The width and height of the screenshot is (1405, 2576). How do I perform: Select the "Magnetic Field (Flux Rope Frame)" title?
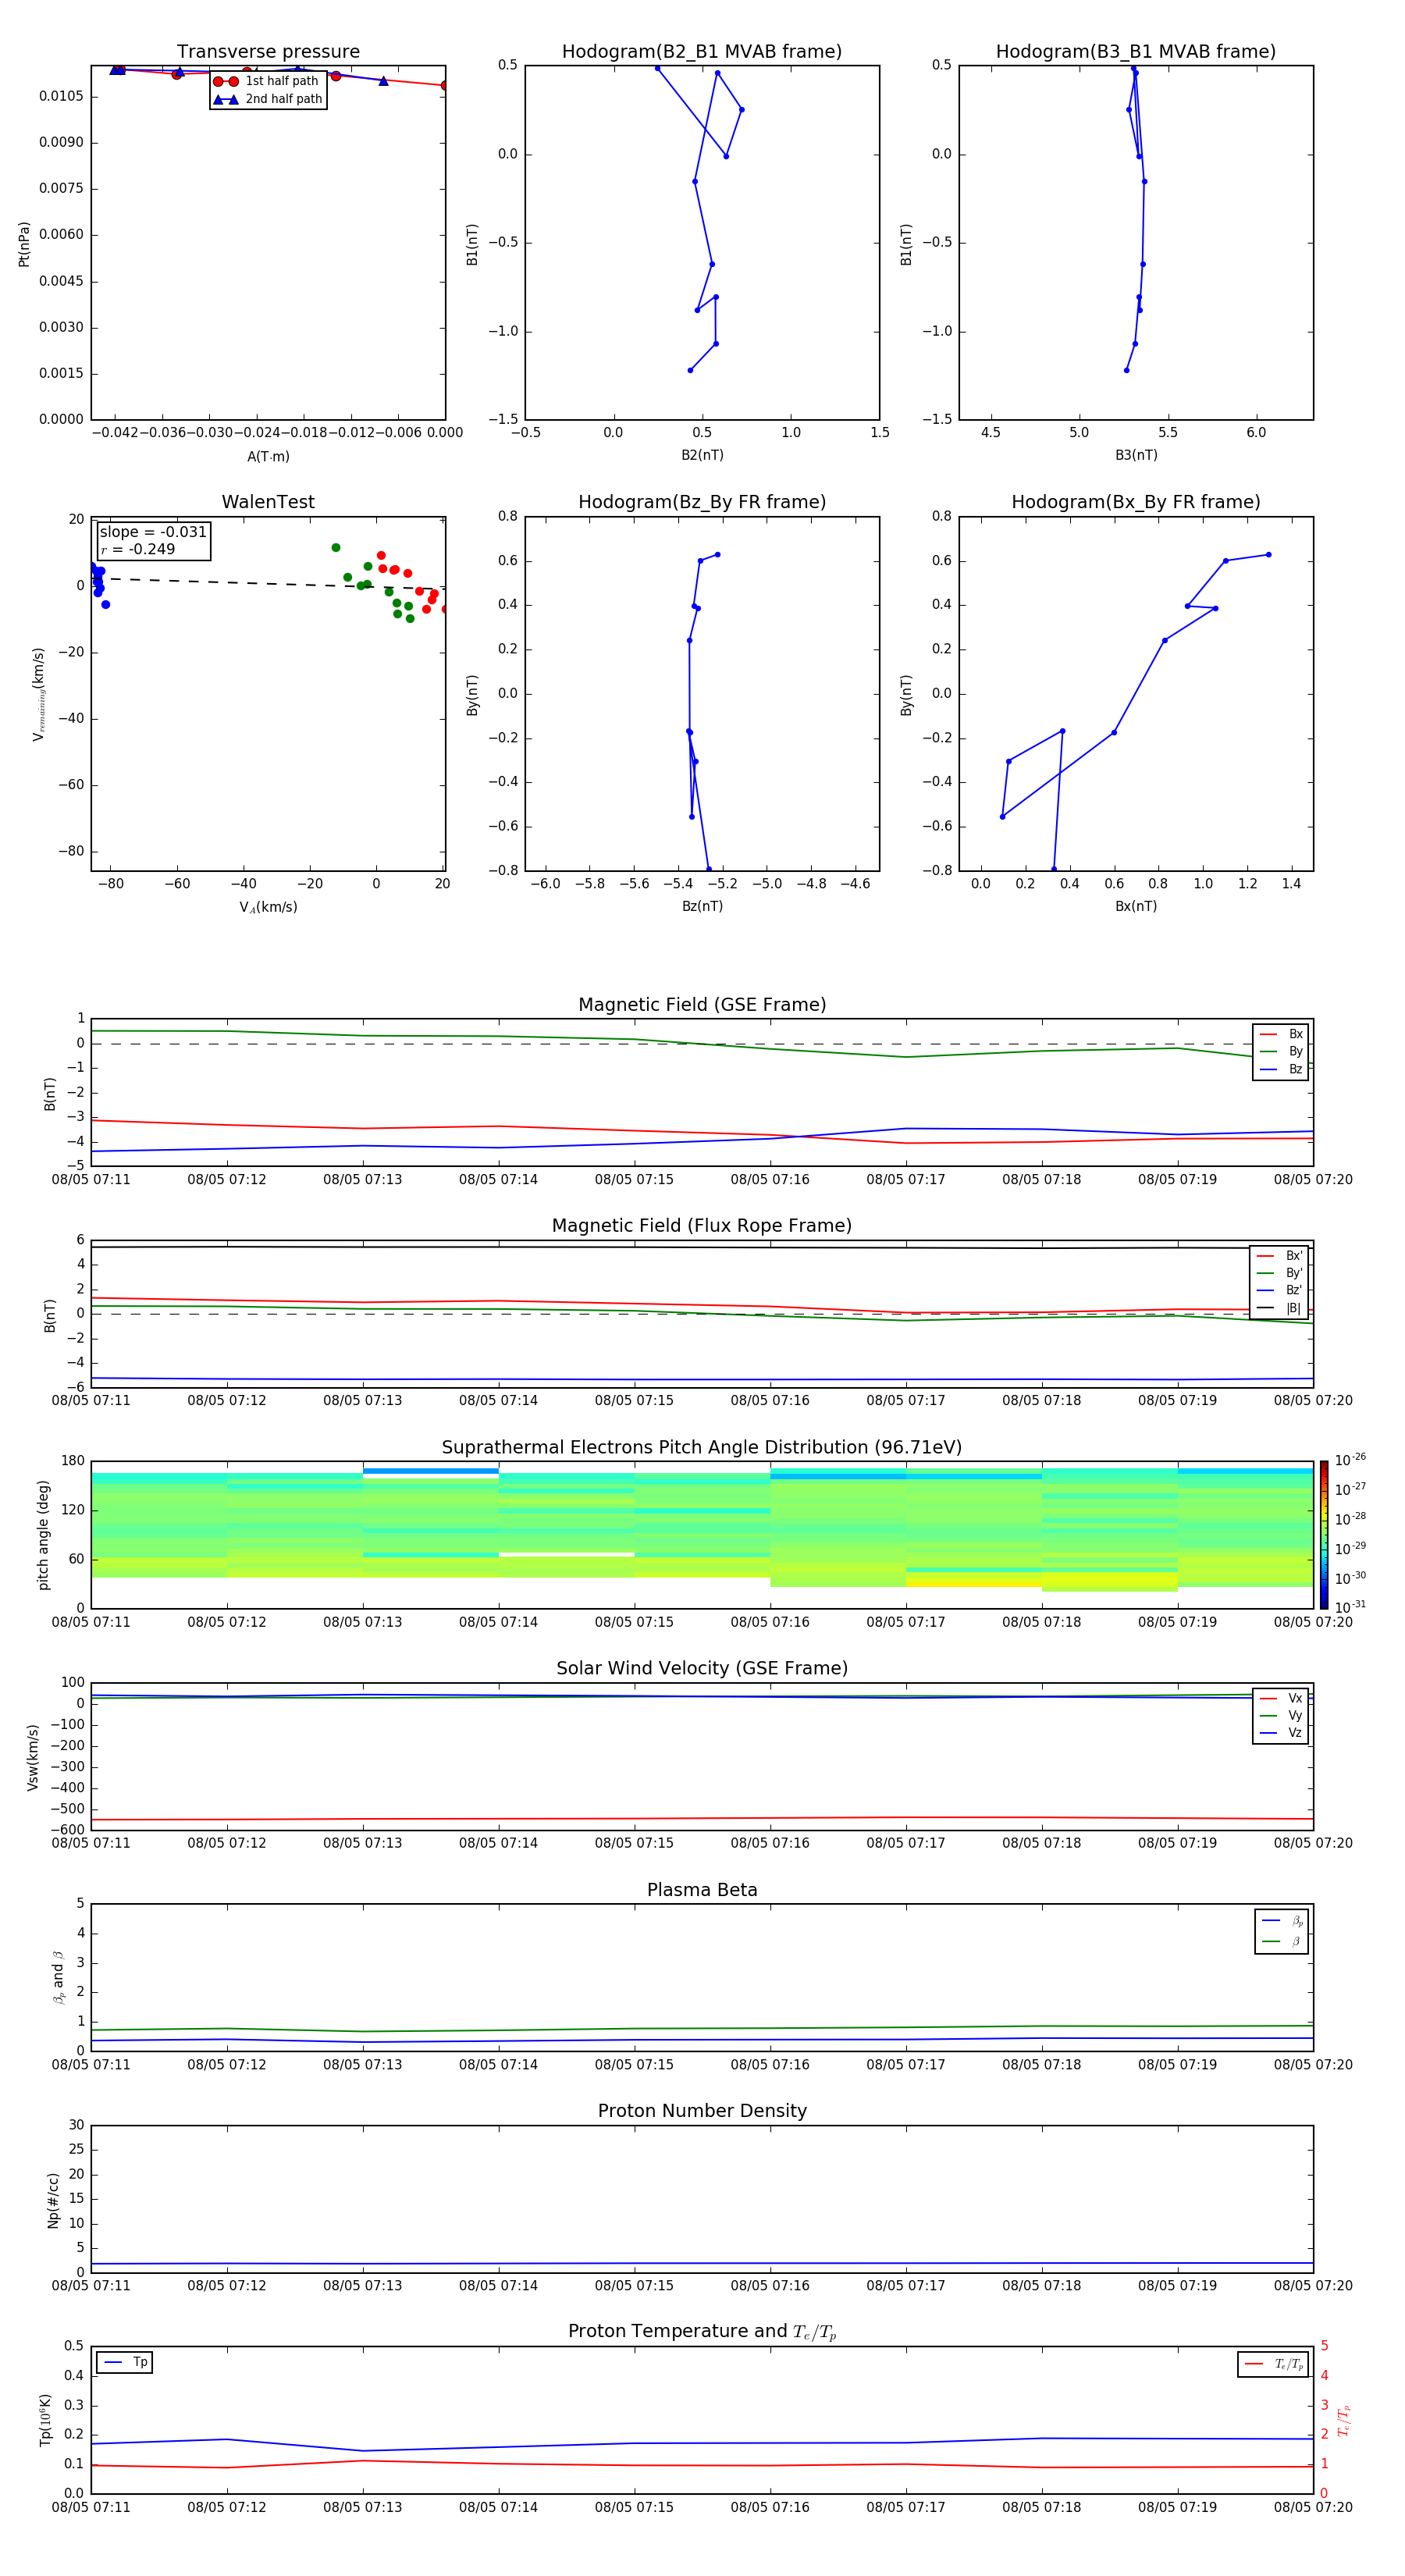coord(702,1226)
